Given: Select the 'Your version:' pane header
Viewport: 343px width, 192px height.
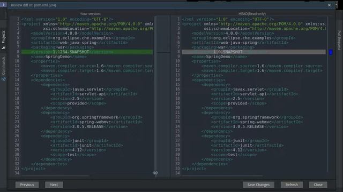Looking at the screenshot, I should click(90, 14).
